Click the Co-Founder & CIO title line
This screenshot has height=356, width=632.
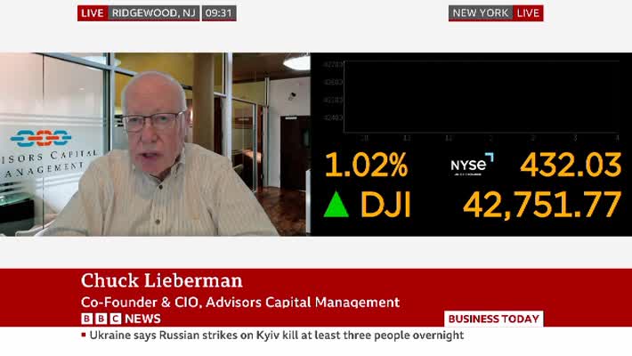pos(240,302)
